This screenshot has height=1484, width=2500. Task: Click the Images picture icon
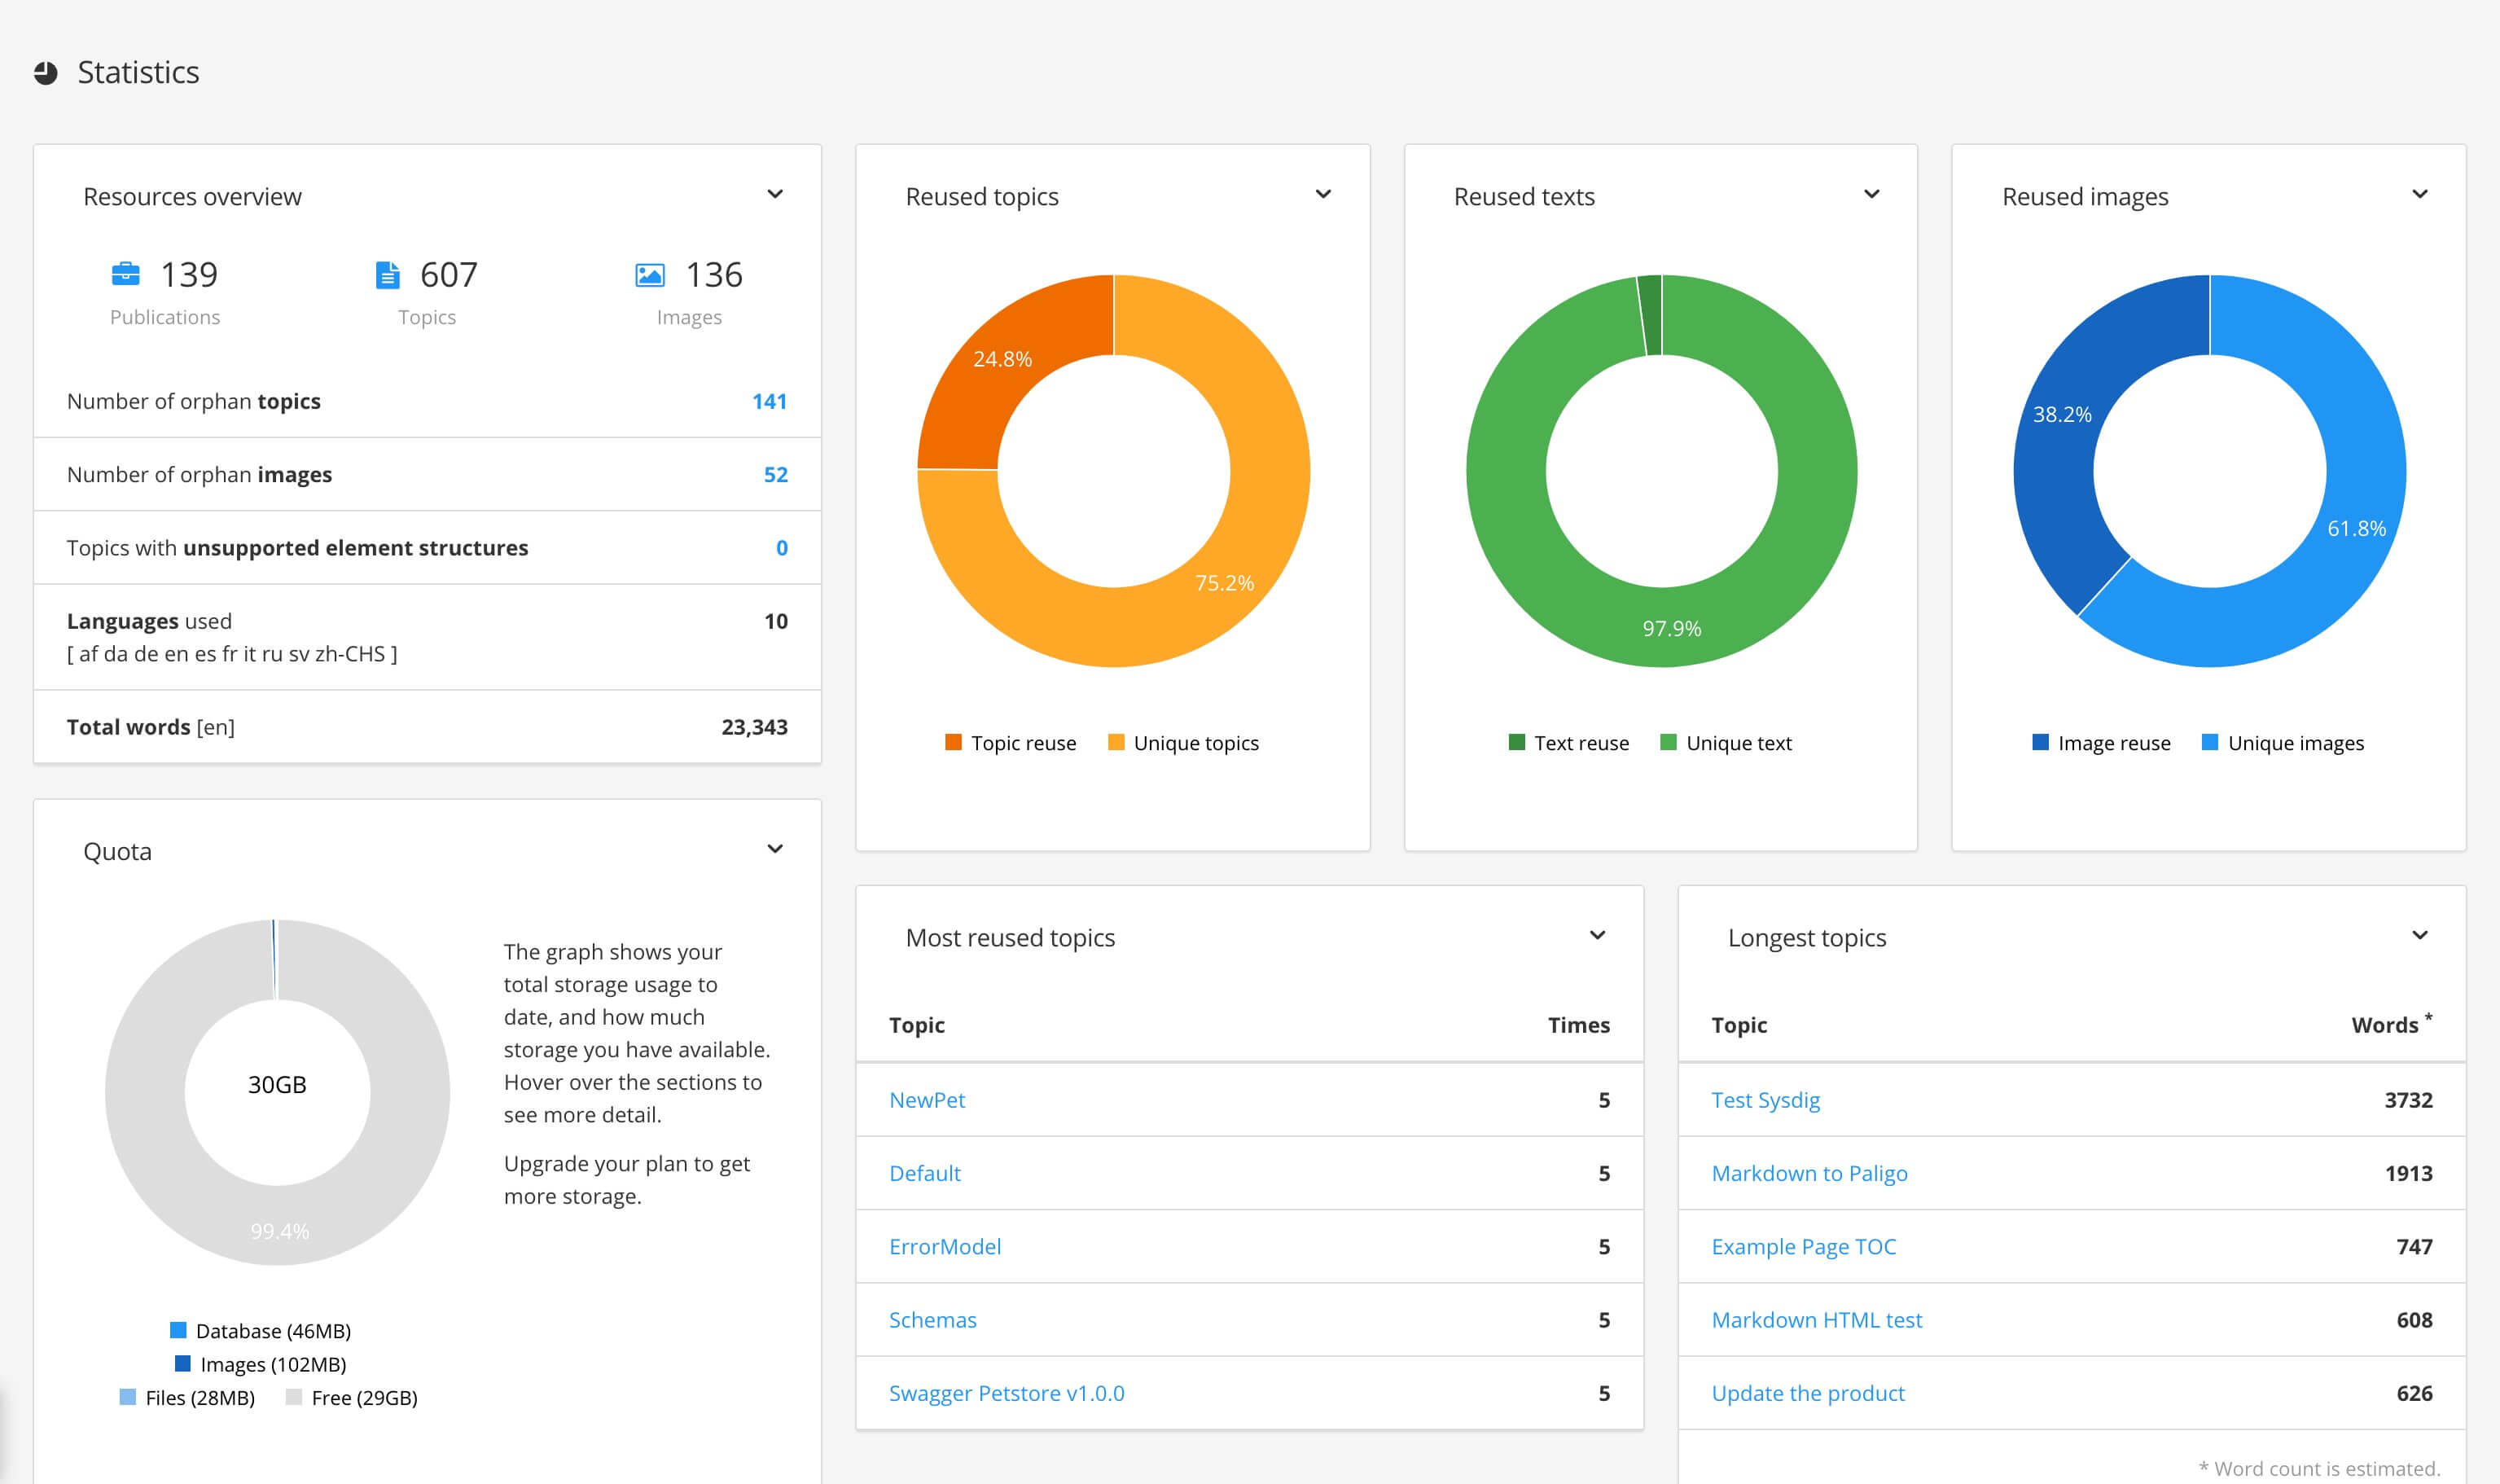tap(650, 274)
